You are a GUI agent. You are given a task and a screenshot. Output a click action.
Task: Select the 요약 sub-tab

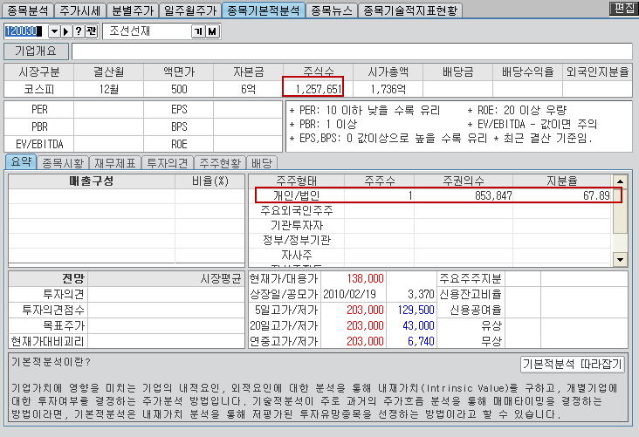click(21, 162)
